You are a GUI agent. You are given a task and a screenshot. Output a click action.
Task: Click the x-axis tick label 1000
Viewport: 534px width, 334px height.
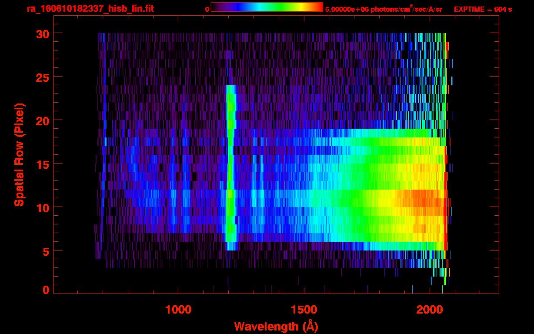coord(178,310)
